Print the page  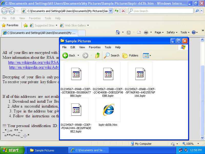click(146, 32)
